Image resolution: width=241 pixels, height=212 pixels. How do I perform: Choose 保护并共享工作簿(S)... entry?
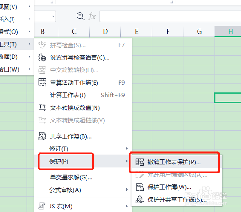[x=177, y=200]
